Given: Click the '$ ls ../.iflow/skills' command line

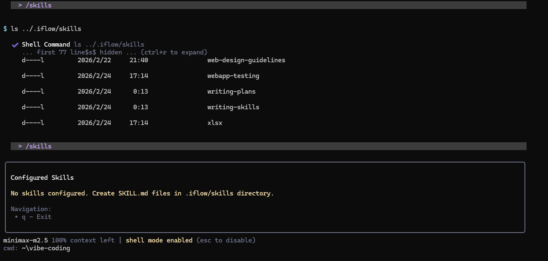Looking at the screenshot, I should point(42,29).
